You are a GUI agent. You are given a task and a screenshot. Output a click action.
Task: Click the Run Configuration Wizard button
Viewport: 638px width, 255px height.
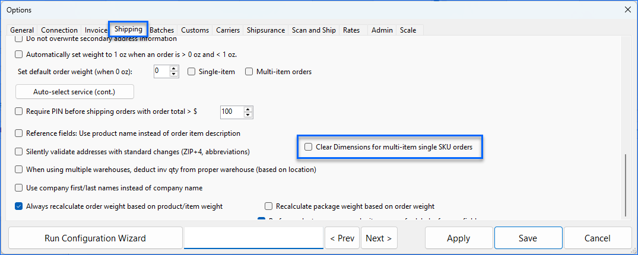95,238
